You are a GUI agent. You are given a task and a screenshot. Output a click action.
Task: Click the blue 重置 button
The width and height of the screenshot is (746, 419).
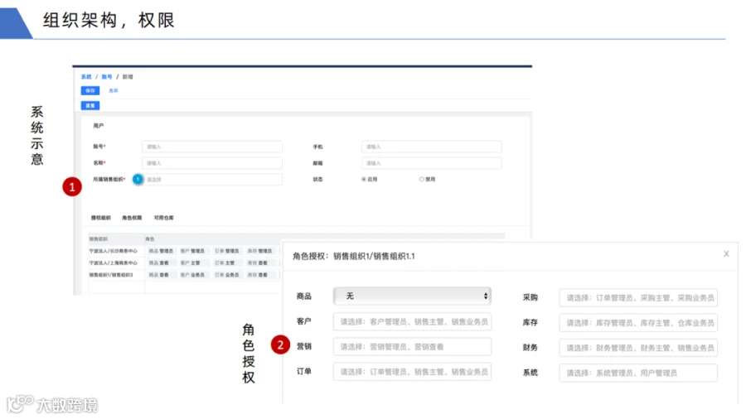90,105
